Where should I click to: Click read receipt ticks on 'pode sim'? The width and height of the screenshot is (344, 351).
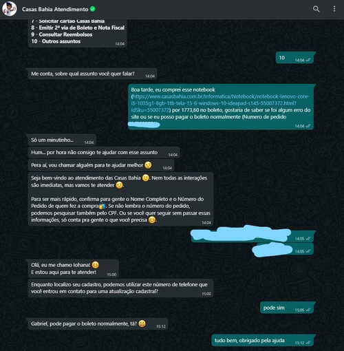tap(308, 310)
